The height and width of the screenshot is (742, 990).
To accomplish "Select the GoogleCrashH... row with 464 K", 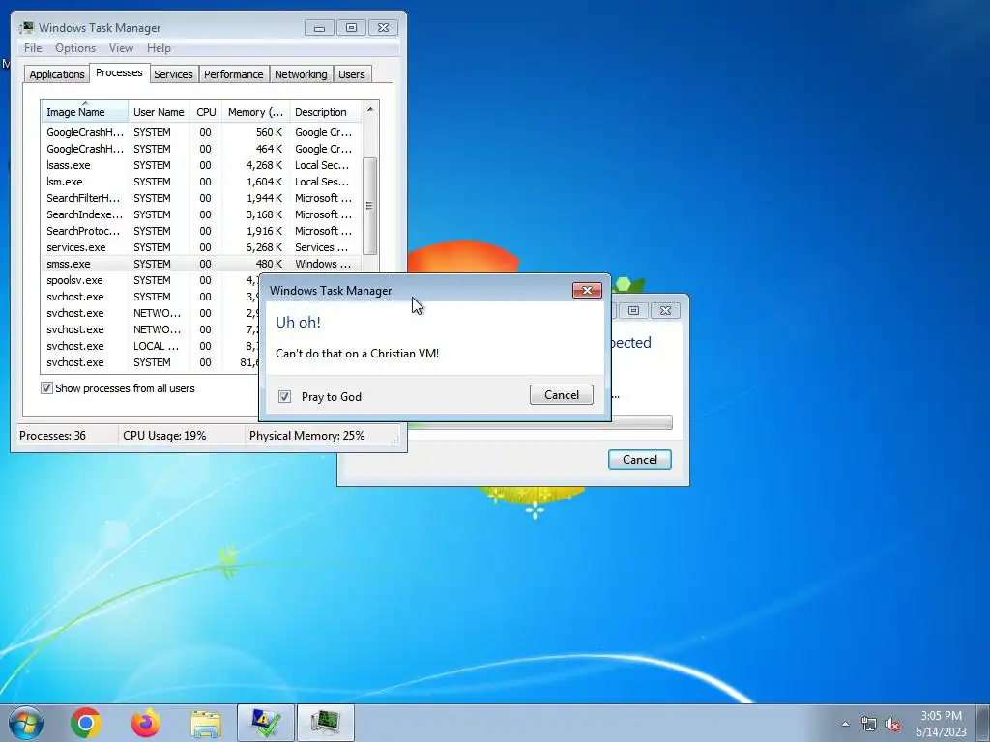I will tap(202, 149).
